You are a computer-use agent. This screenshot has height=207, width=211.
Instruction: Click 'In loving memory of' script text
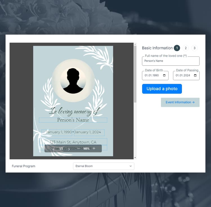pyautogui.click(x=75, y=112)
